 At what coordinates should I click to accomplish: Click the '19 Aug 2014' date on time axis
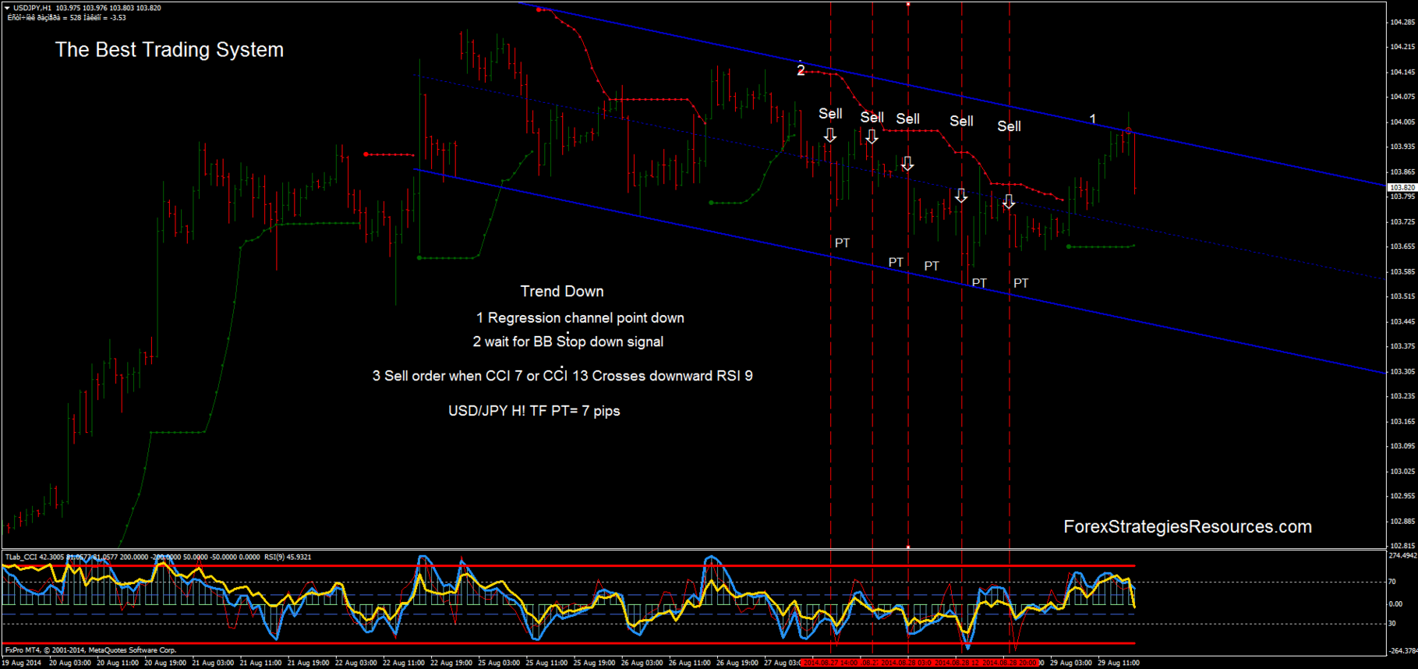pyautogui.click(x=22, y=663)
